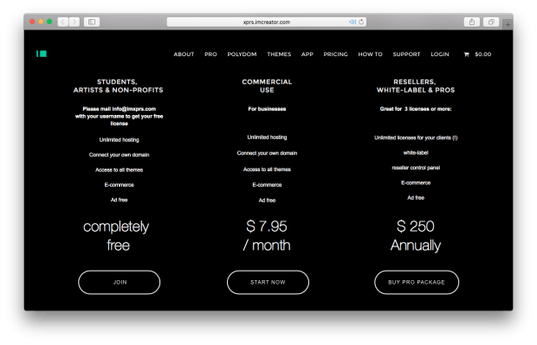Open the Safari share button
Viewport: 537px width, 345px height.
tap(472, 22)
